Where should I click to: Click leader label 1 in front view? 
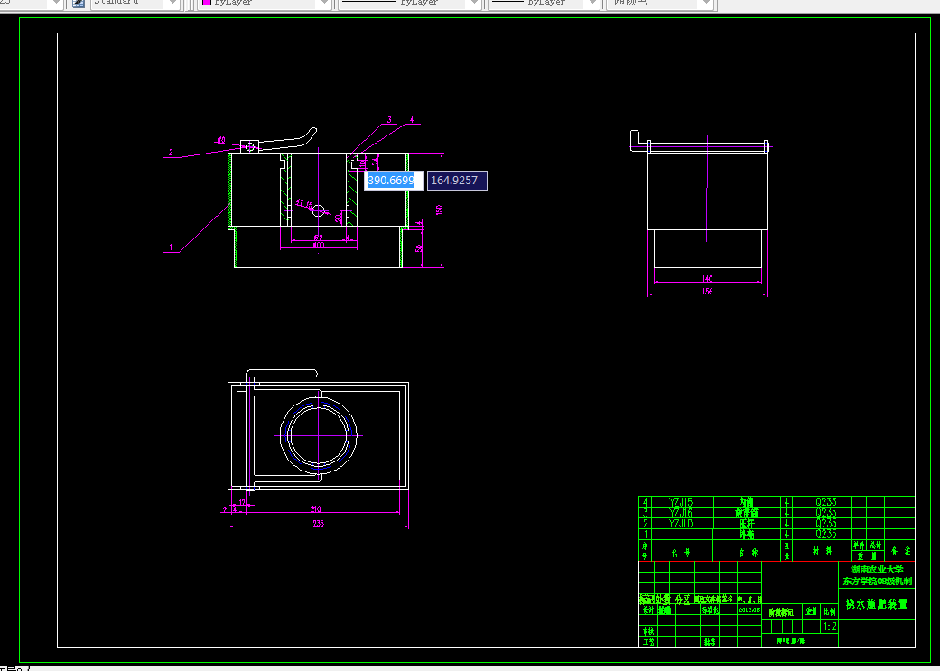coord(171,247)
